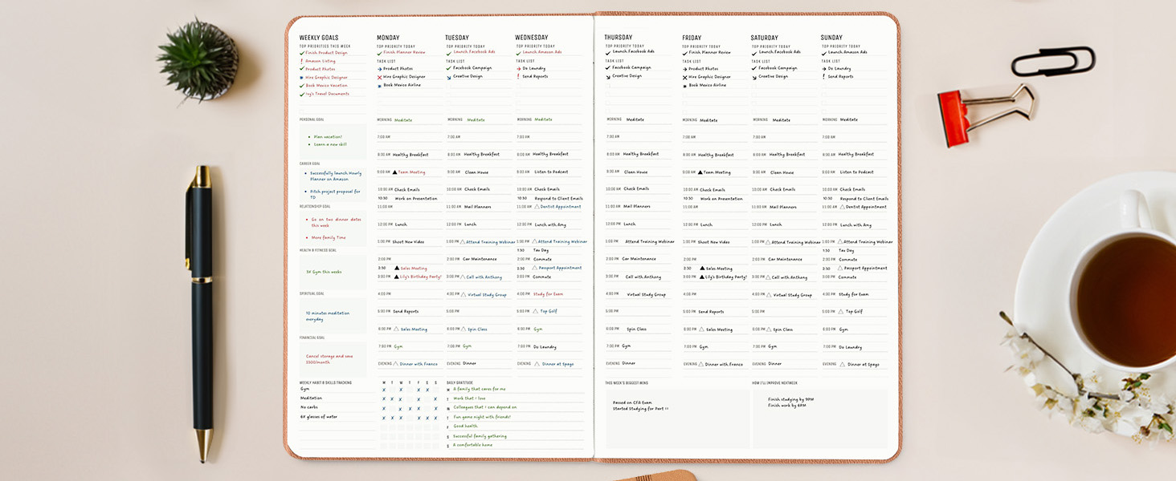Click the red binder clip
The height and width of the screenshot is (481, 1176).
click(x=985, y=114)
